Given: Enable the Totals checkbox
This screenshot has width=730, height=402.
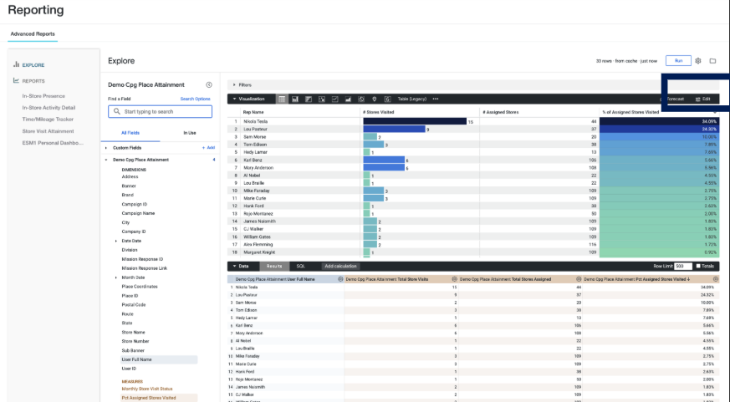Looking at the screenshot, I should point(698,266).
